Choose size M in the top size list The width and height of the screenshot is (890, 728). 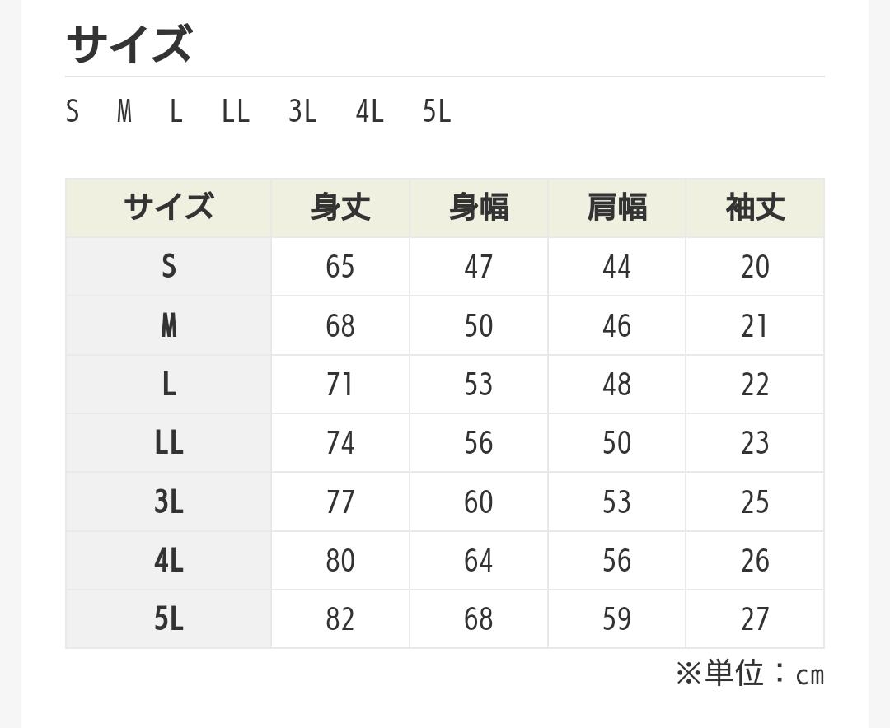[124, 111]
